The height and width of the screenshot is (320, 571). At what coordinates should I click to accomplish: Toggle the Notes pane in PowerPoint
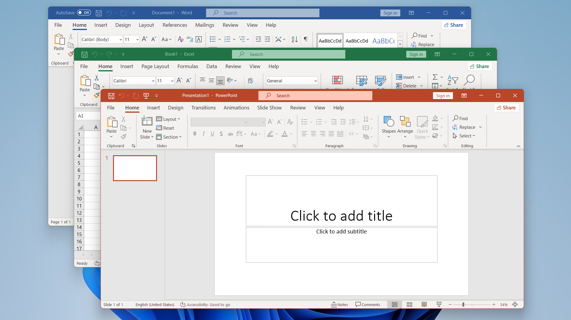point(339,305)
